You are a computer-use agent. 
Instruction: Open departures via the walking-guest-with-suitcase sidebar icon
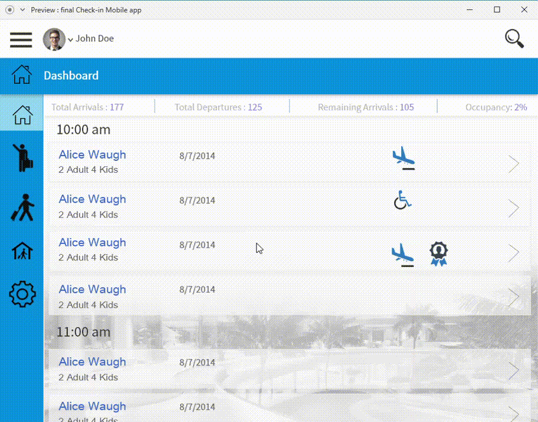22,207
